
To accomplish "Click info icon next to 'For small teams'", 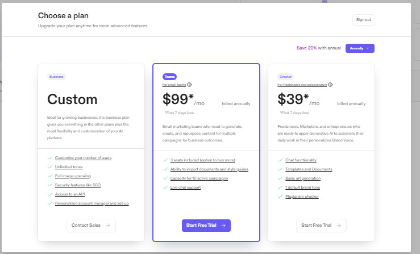I will (189, 85).
